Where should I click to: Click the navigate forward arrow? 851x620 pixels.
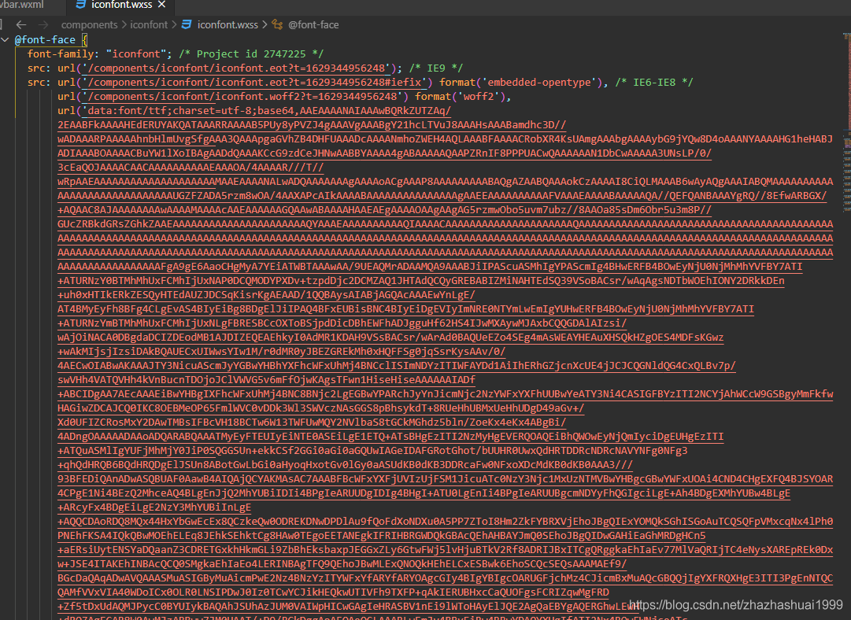43,24
